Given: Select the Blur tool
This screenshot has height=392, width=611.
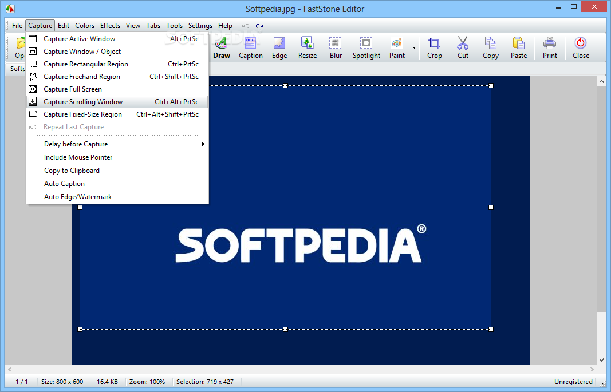Looking at the screenshot, I should pyautogui.click(x=336, y=48).
